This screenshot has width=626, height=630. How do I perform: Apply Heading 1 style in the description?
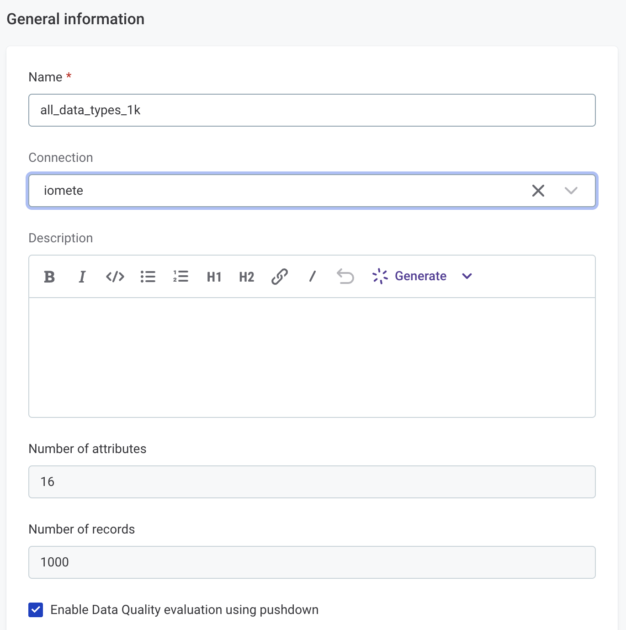point(213,276)
